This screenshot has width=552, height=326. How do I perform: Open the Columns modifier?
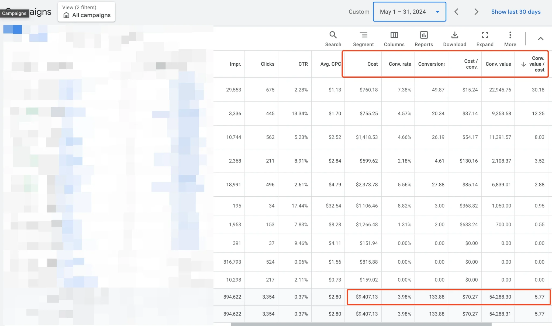[394, 39]
